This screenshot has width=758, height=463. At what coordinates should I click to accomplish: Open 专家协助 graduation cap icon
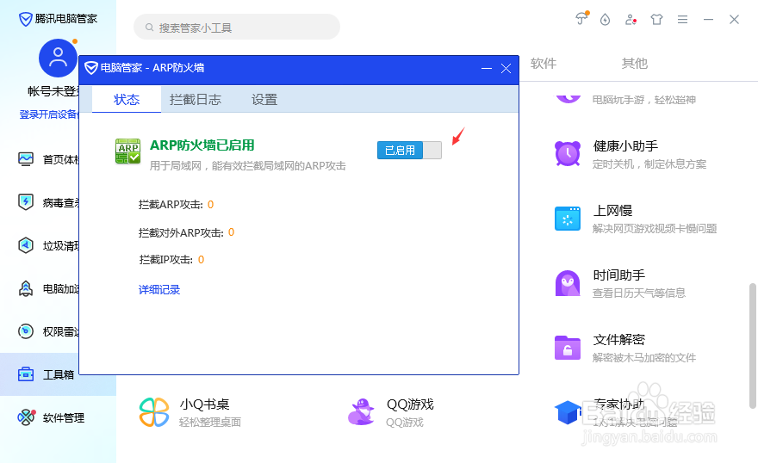click(568, 412)
